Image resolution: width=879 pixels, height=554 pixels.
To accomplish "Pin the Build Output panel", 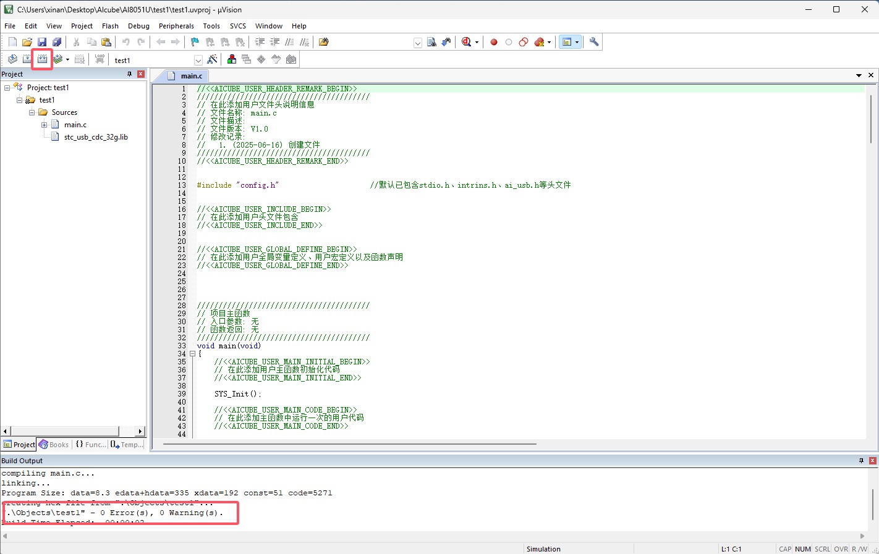I will [861, 461].
